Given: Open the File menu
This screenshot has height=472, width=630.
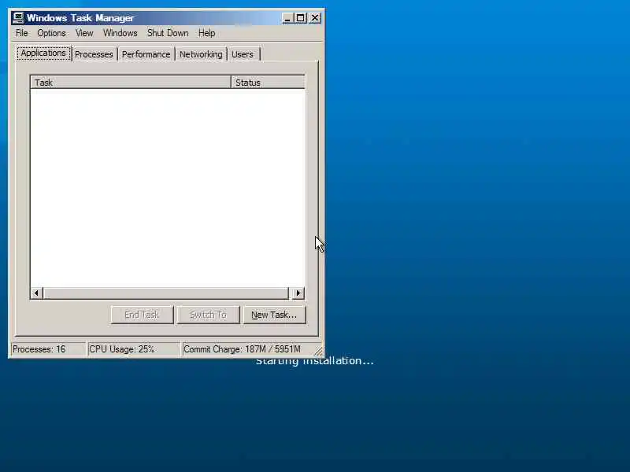Looking at the screenshot, I should [x=22, y=33].
